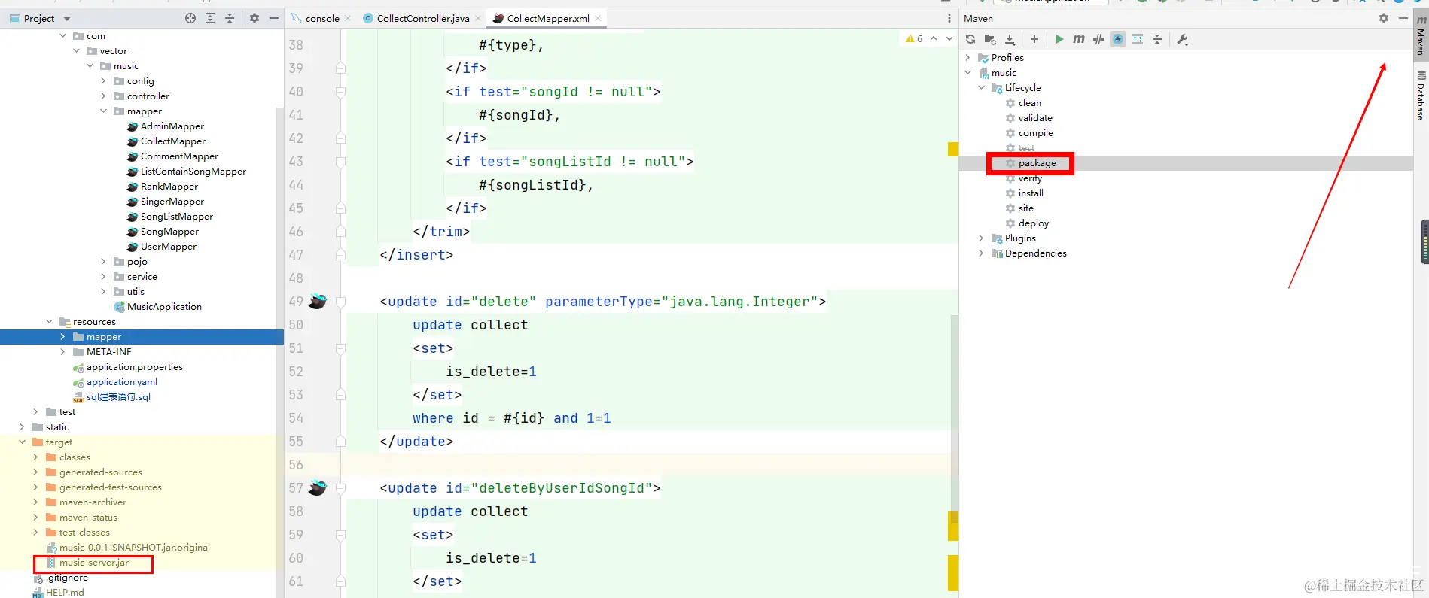Viewport: 1429px width, 598px height.
Task: Open Project view dropdown
Action: tap(66, 19)
